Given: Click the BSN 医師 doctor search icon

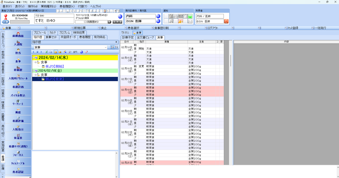Looking at the screenshot, I should (x=158, y=21).
